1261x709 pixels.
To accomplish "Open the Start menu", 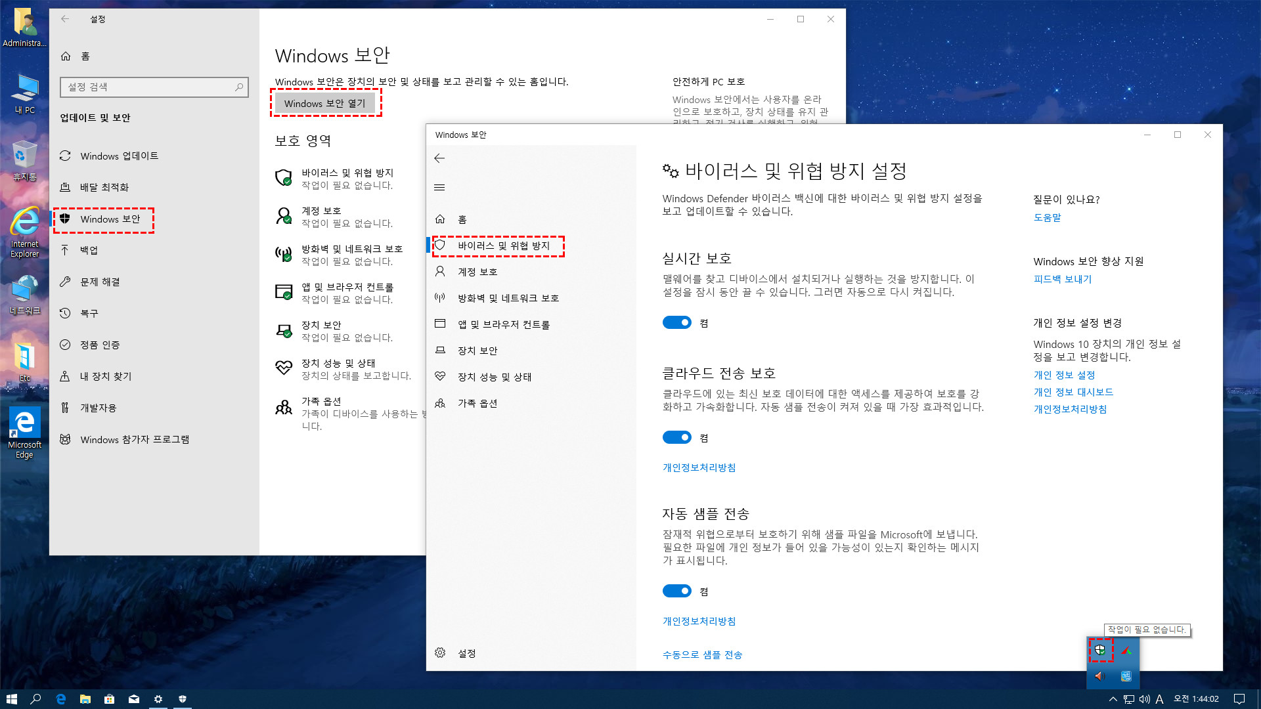I will point(11,699).
